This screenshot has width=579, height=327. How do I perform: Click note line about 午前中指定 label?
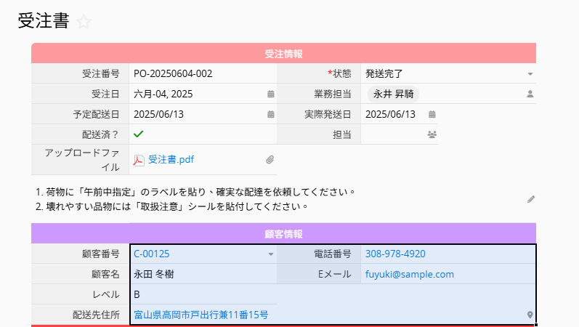195,192
